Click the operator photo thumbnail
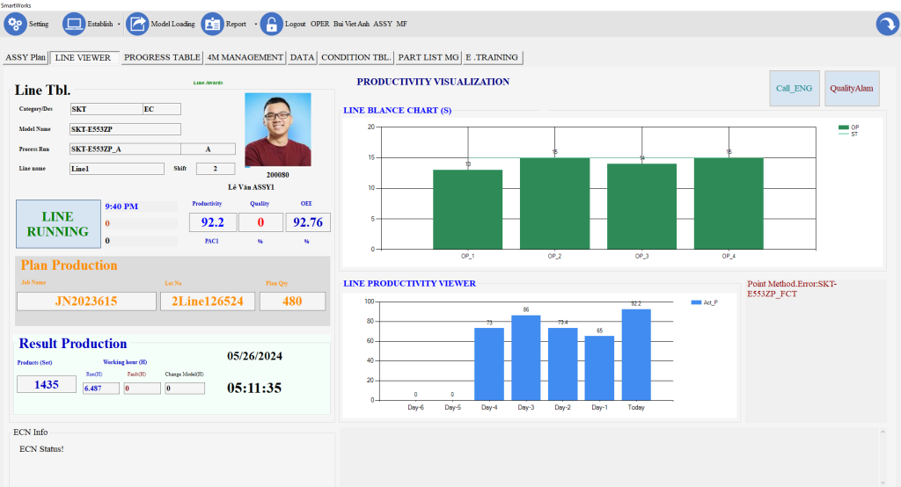The image size is (901, 487). pos(278,130)
